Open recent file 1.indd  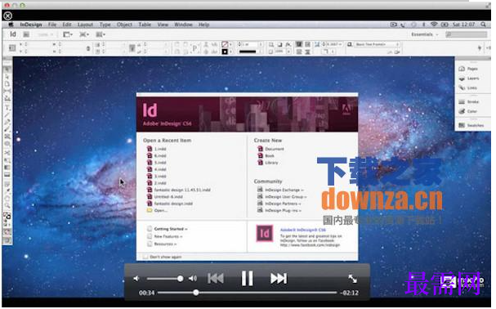click(157, 149)
